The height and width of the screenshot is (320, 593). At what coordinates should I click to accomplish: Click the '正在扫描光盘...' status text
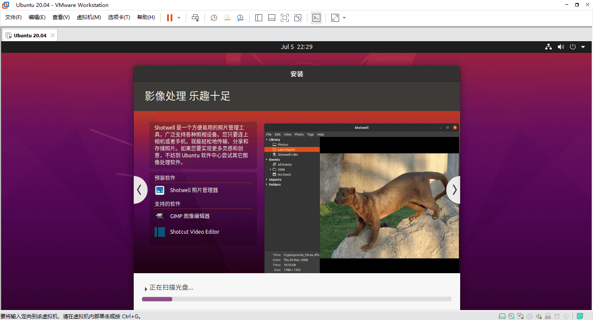click(x=171, y=287)
